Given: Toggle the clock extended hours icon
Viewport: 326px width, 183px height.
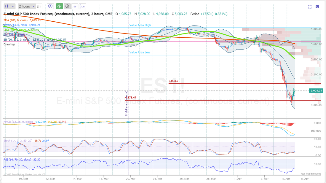Looking at the screenshot, I should [x=67, y=7].
